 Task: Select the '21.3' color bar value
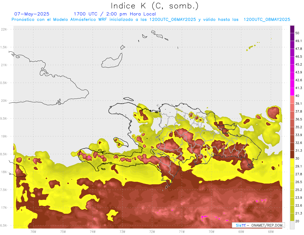tap(299, 213)
